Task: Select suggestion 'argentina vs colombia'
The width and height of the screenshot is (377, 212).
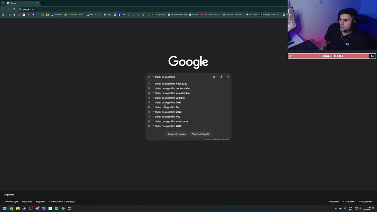Action: pos(188,93)
